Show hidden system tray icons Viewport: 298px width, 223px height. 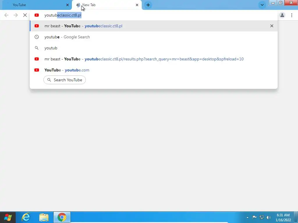(247, 217)
